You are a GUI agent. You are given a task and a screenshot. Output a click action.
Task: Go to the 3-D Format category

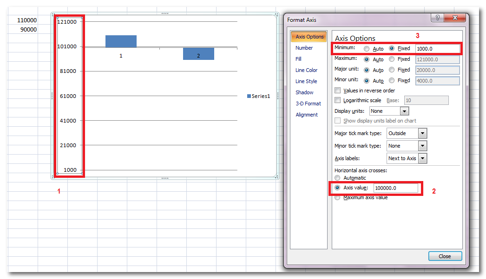click(x=308, y=104)
